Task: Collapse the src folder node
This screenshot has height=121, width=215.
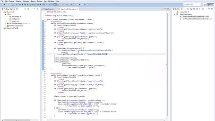Action: pos(6,14)
